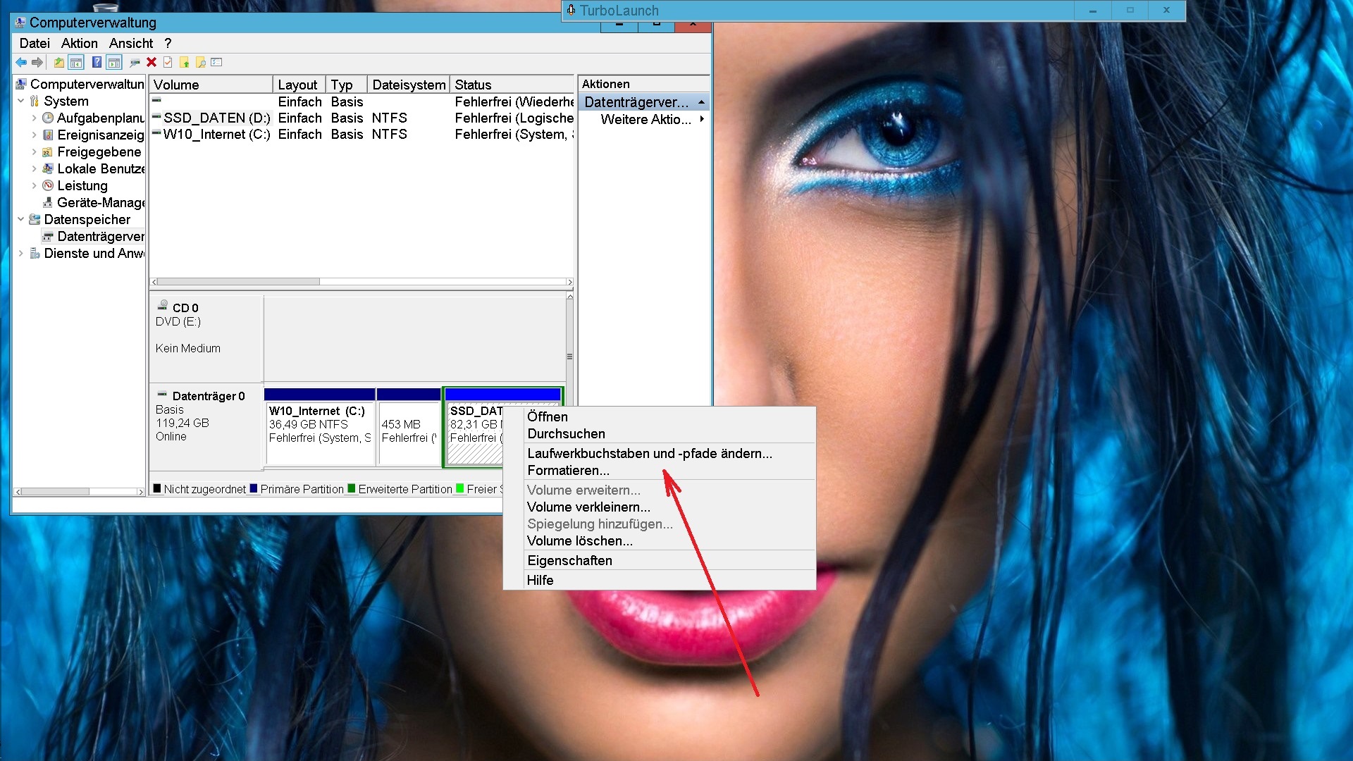The width and height of the screenshot is (1353, 761).
Task: Choose Laufwerkbuchstaben und -pfade ändern...
Action: 660,454
